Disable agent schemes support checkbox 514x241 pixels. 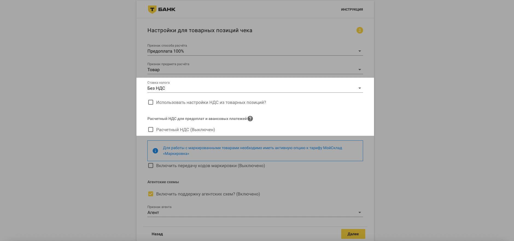pyautogui.click(x=151, y=194)
